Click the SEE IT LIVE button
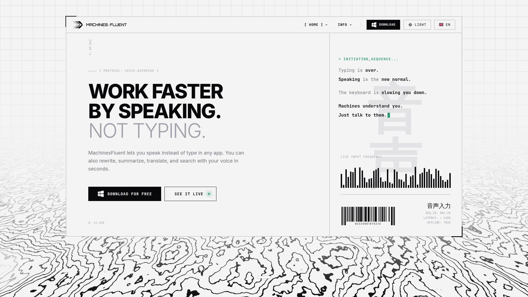Viewport: 528px width, 297px height. pos(190,194)
